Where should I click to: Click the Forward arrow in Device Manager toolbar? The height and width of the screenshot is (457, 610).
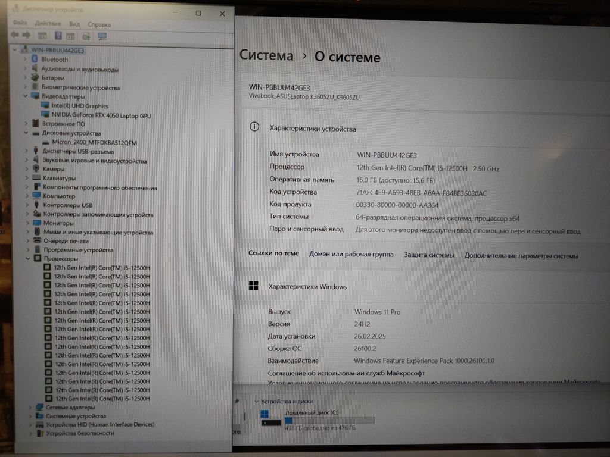pos(27,35)
